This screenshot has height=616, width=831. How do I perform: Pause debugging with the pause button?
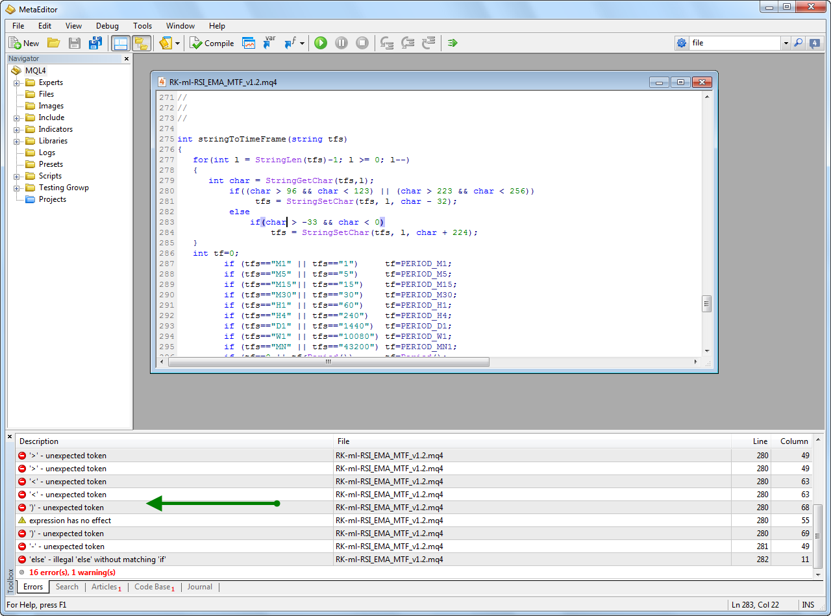click(x=341, y=43)
